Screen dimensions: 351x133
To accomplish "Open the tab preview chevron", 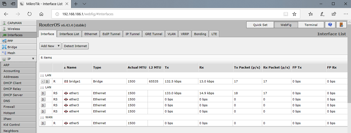I will point(84,4).
